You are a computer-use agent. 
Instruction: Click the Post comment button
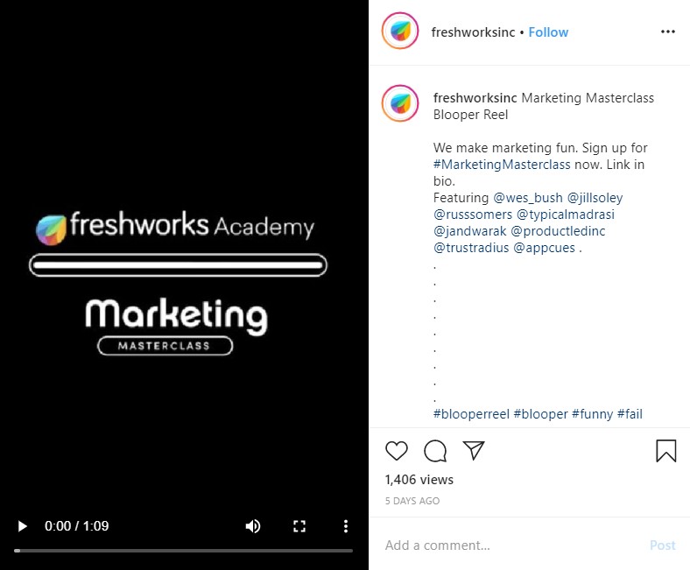(662, 545)
